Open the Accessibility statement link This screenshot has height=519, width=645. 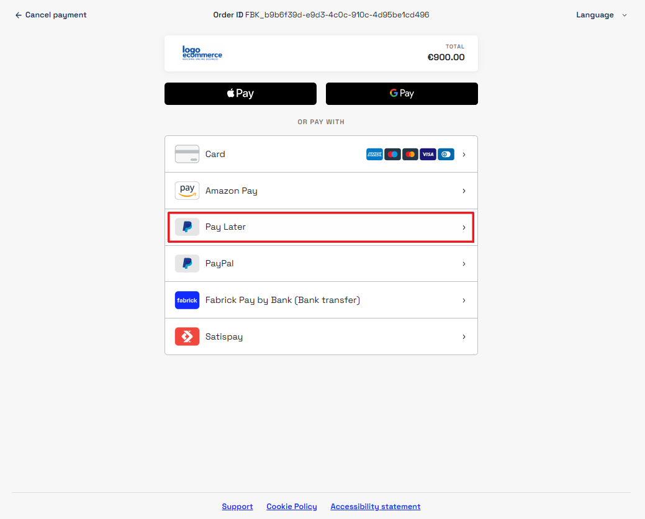(376, 507)
